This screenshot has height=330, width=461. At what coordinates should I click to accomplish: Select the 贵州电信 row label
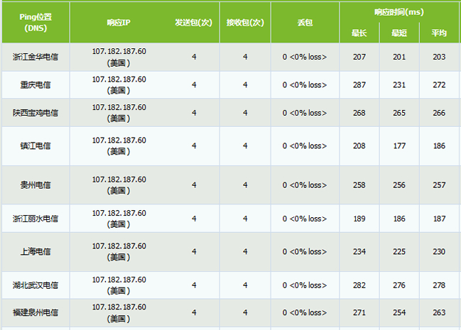35,185
